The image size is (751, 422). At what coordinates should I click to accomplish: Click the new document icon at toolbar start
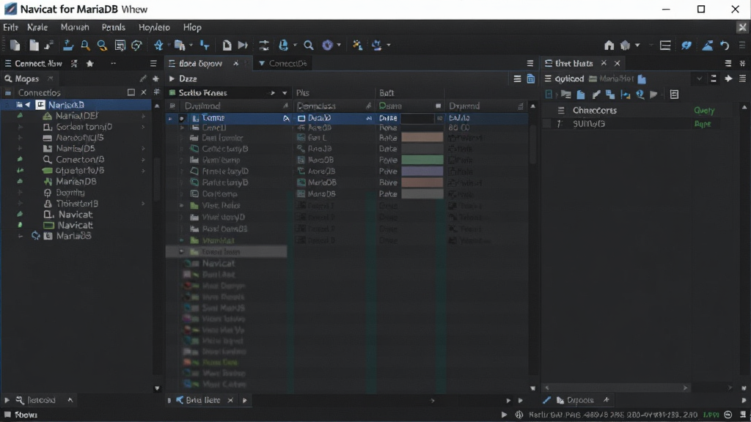point(15,45)
